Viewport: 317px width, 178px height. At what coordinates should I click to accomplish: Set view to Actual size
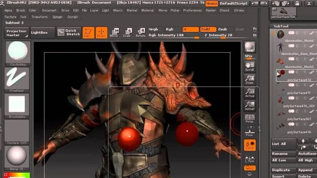(250, 93)
